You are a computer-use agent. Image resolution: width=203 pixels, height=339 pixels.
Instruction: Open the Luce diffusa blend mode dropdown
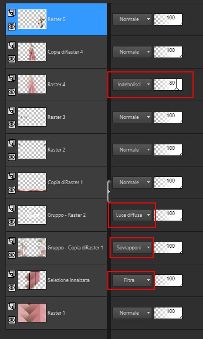pos(132,215)
